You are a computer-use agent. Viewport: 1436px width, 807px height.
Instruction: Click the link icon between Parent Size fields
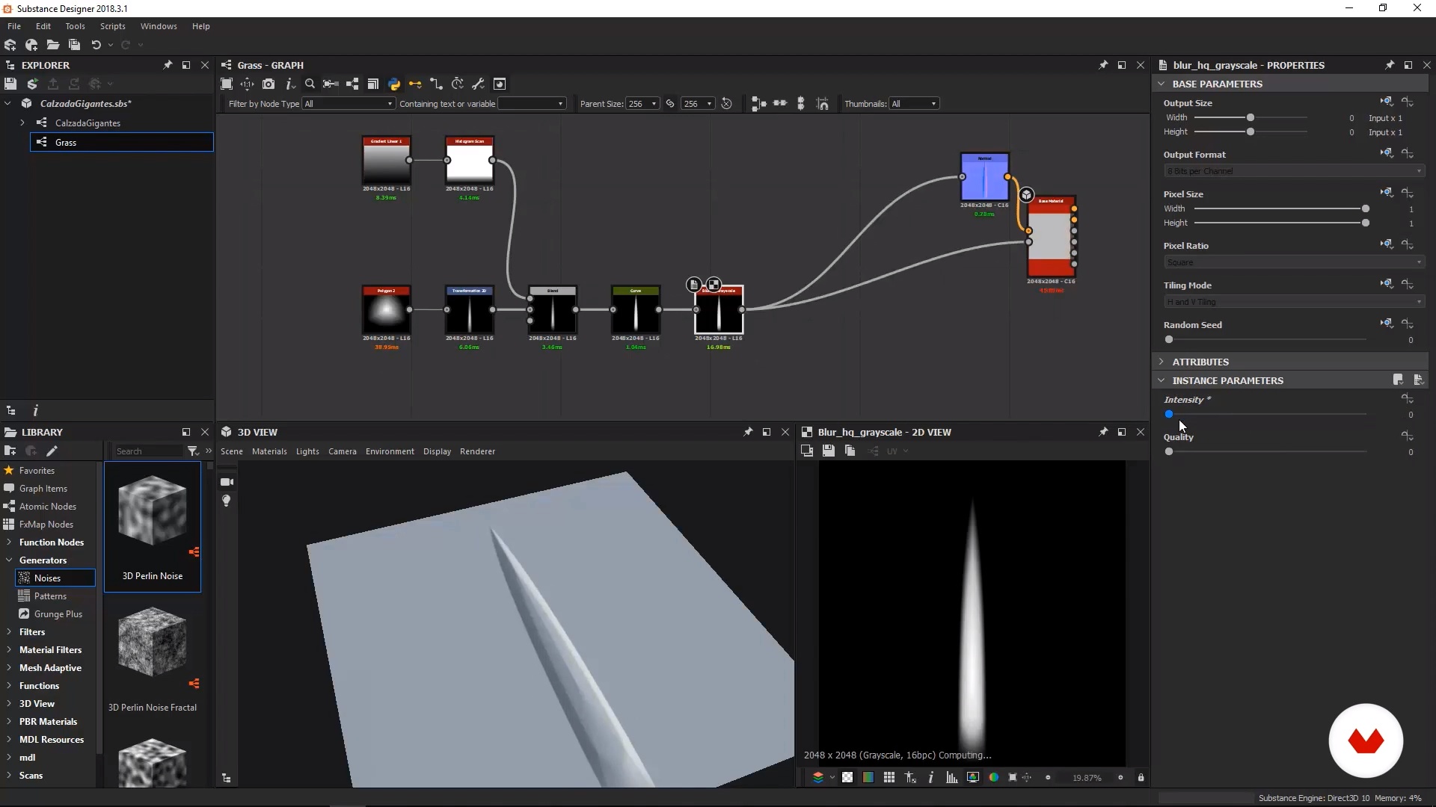coord(670,104)
